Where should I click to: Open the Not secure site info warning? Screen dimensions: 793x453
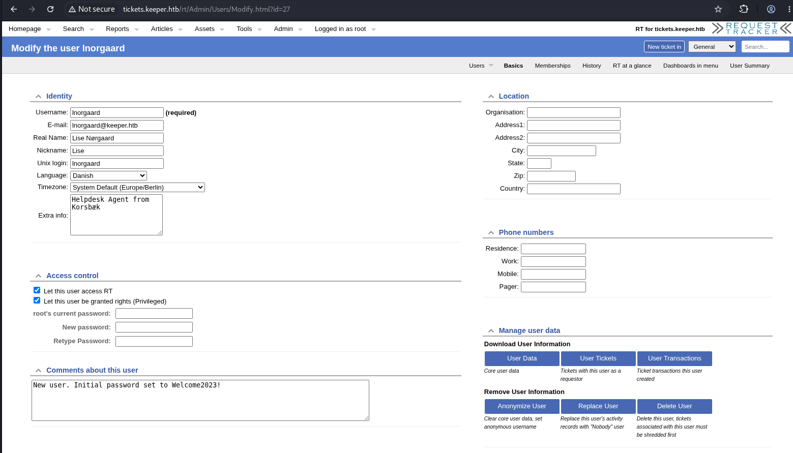tap(92, 9)
